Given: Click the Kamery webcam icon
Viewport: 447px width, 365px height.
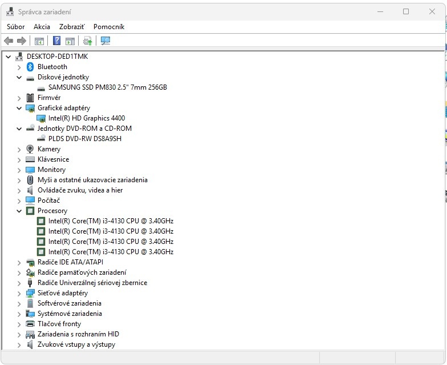Looking at the screenshot, I should tap(30, 149).
